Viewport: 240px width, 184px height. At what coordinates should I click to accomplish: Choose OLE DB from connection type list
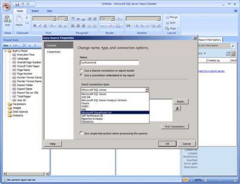pyautogui.click(x=115, y=97)
